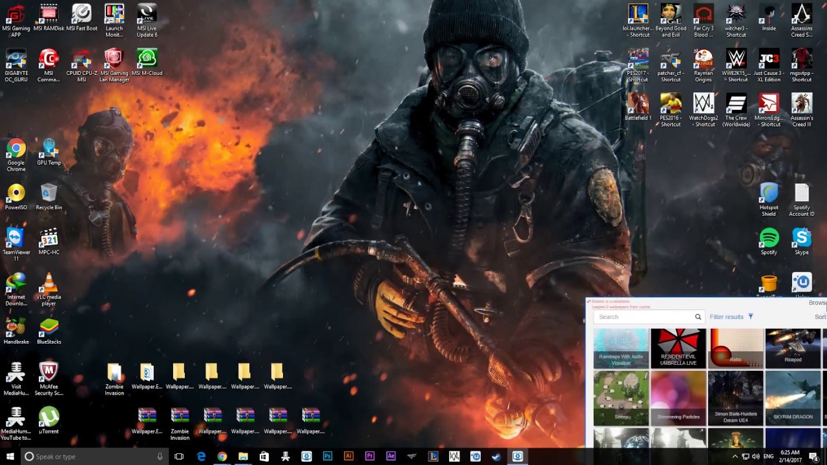This screenshot has width=827, height=465.
Task: Select the Retro wallpaper thumbnail
Action: [735, 349]
